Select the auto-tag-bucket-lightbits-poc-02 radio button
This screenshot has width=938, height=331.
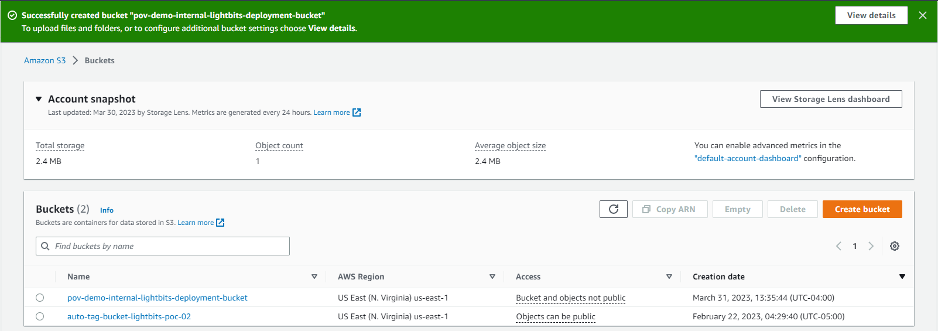click(x=40, y=316)
